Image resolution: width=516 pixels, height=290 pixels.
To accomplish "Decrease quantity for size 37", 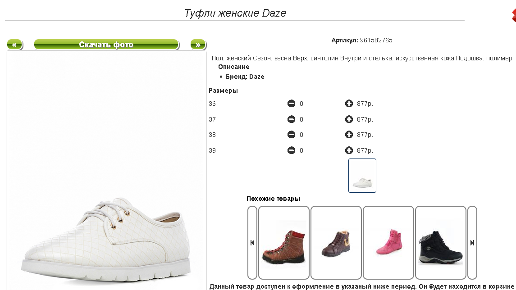I will click(291, 119).
